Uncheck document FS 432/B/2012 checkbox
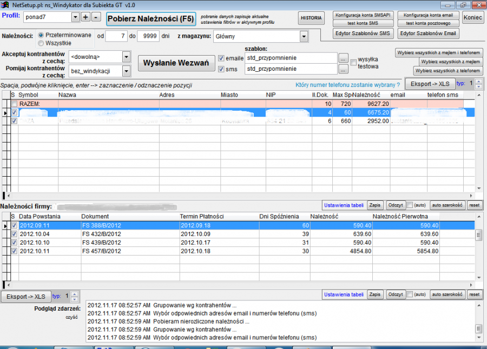 coord(14,234)
